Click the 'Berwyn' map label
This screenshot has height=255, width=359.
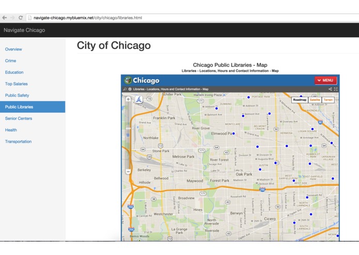[x=236, y=213]
